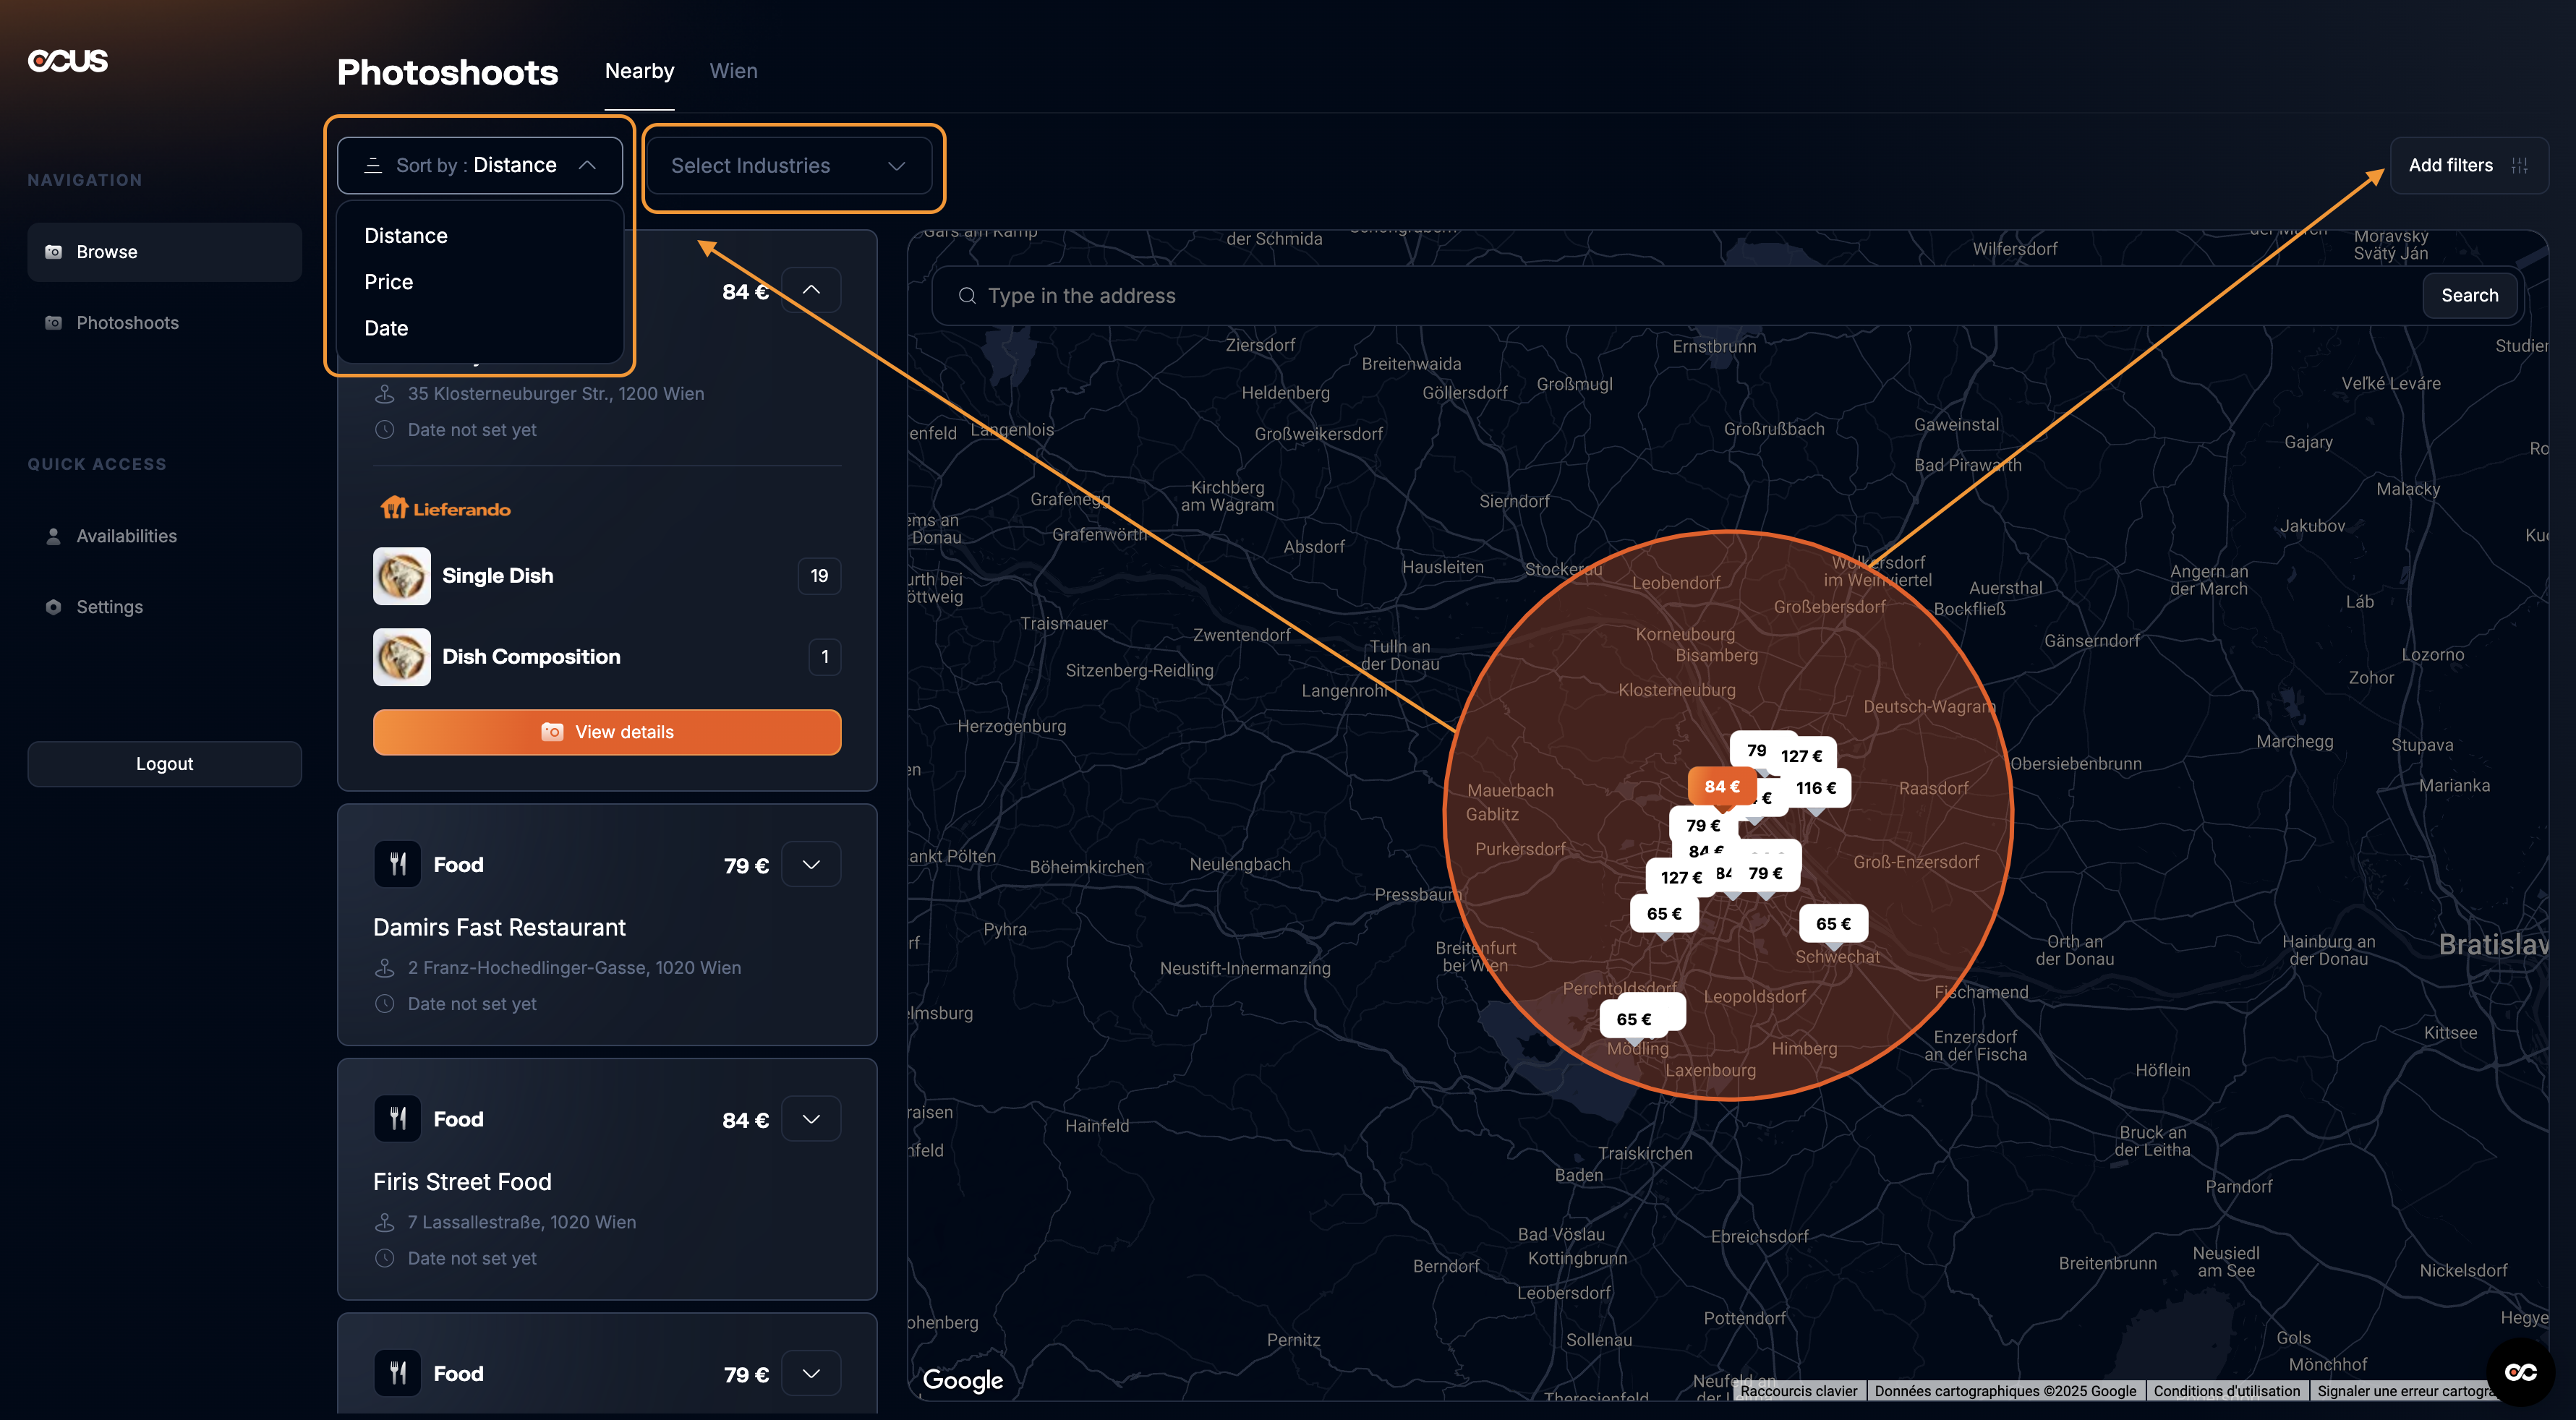
Task: Choose Date in the sort menu
Action: (x=386, y=328)
